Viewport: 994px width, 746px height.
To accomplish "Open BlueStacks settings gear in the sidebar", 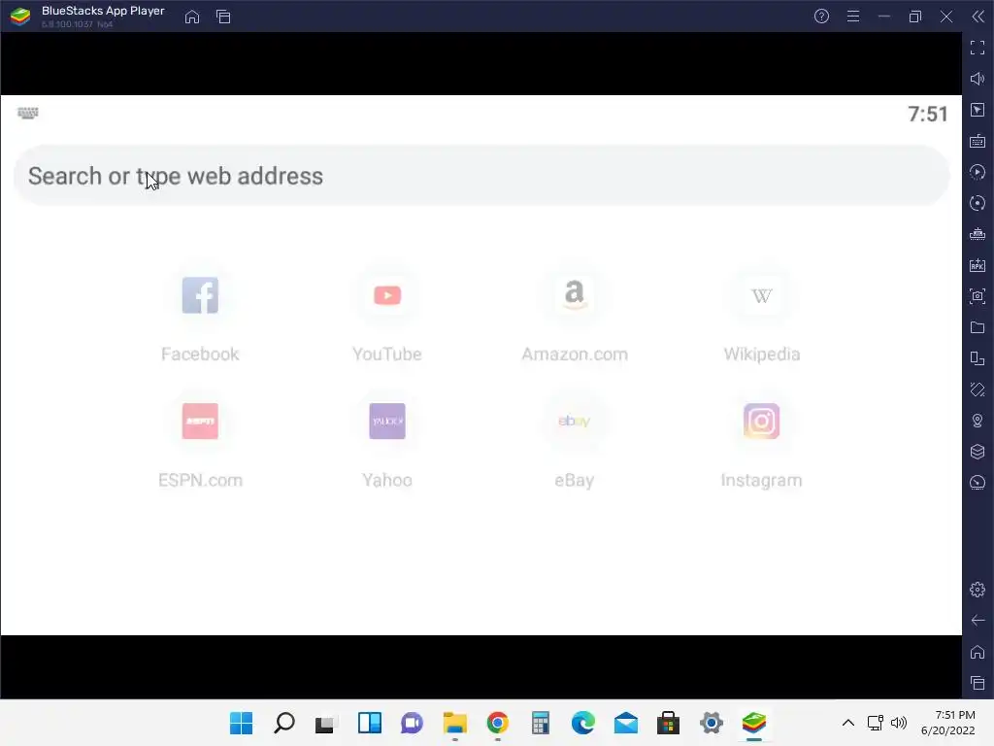I will click(x=977, y=590).
